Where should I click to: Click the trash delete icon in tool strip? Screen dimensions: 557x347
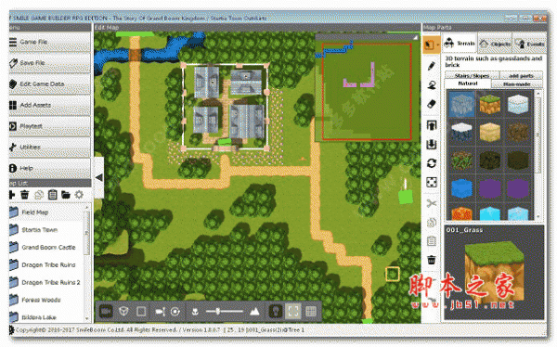coord(432,260)
